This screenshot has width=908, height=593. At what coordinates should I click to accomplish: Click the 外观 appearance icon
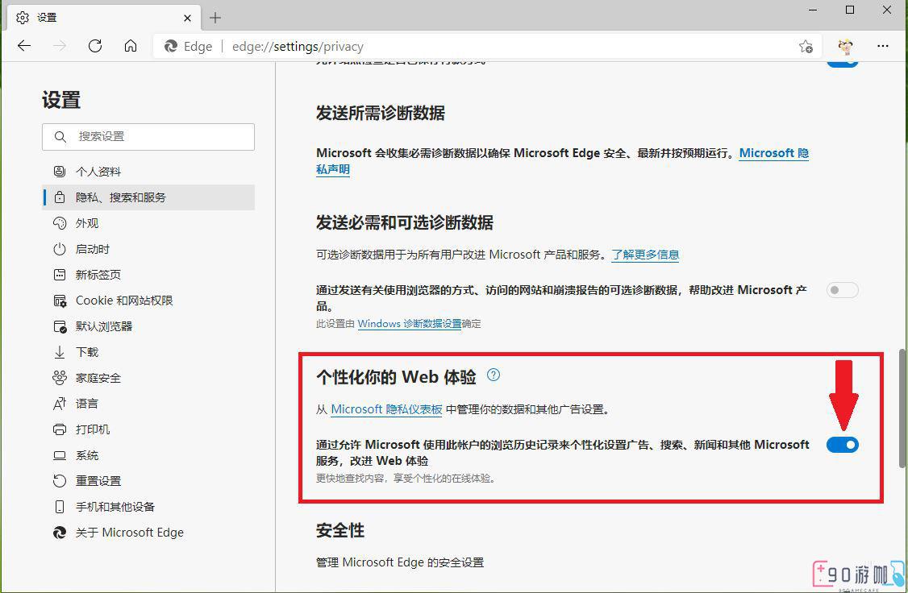pos(60,222)
